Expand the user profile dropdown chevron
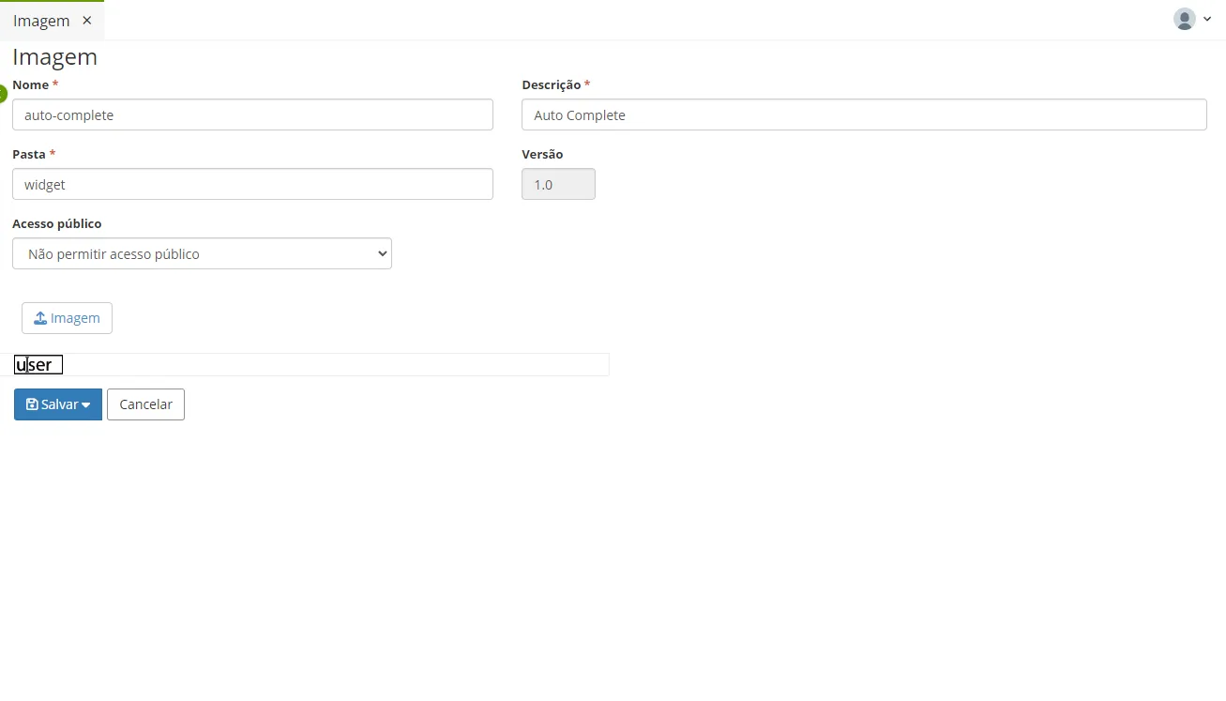Viewport: 1226px width, 701px height. [1207, 19]
